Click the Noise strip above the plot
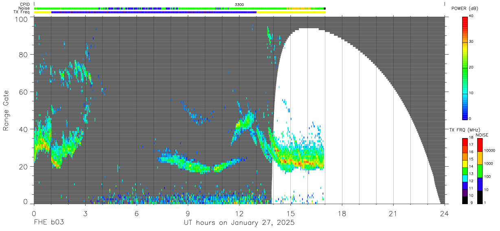500x231 pixels. 180,8
